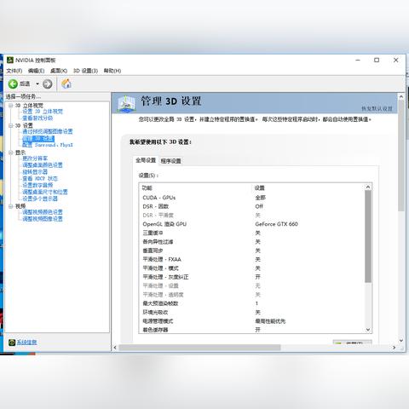The image size is (409, 409).
Task: Open the 编辑(E) menu
Action: coord(36,71)
